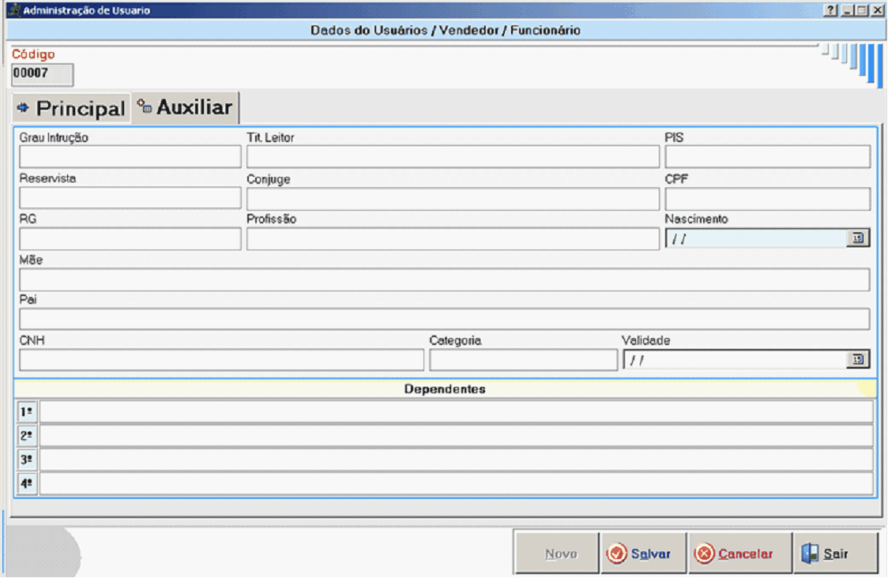Click the 4th dependent row marker
The image size is (888, 578).
[26, 484]
